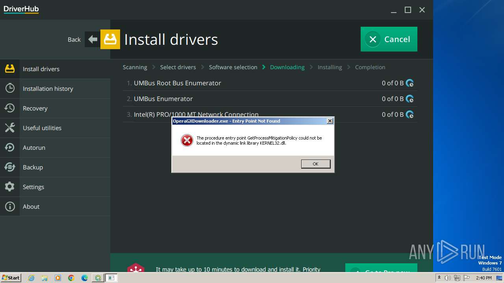504x283 pixels.
Task: Click the Back text label
Action: (x=74, y=39)
